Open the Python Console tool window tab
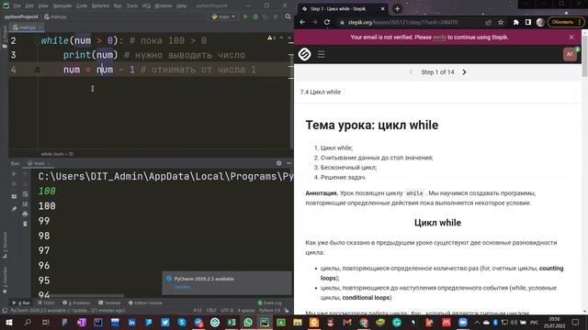This screenshot has width=588, height=330. [x=145, y=302]
